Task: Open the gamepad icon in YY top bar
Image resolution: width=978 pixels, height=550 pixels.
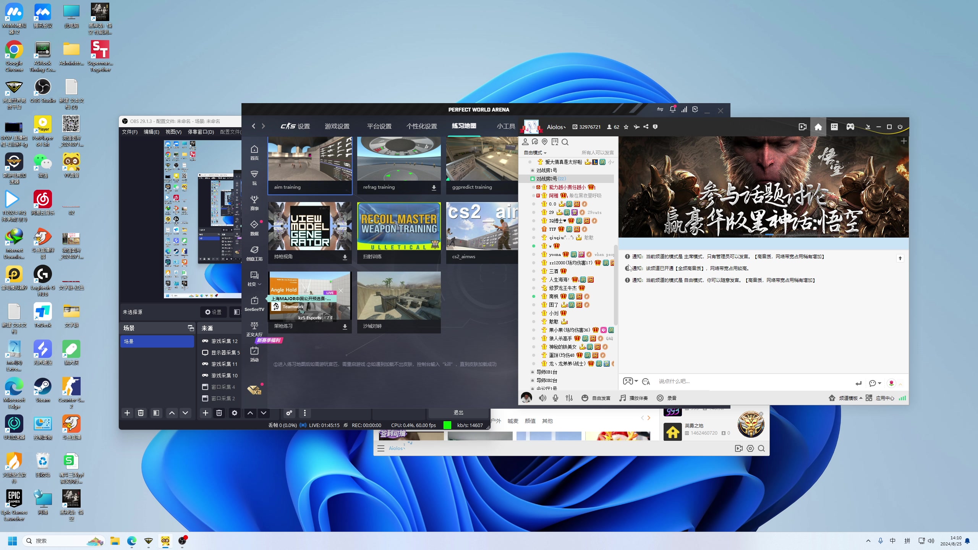Action: [x=850, y=127]
